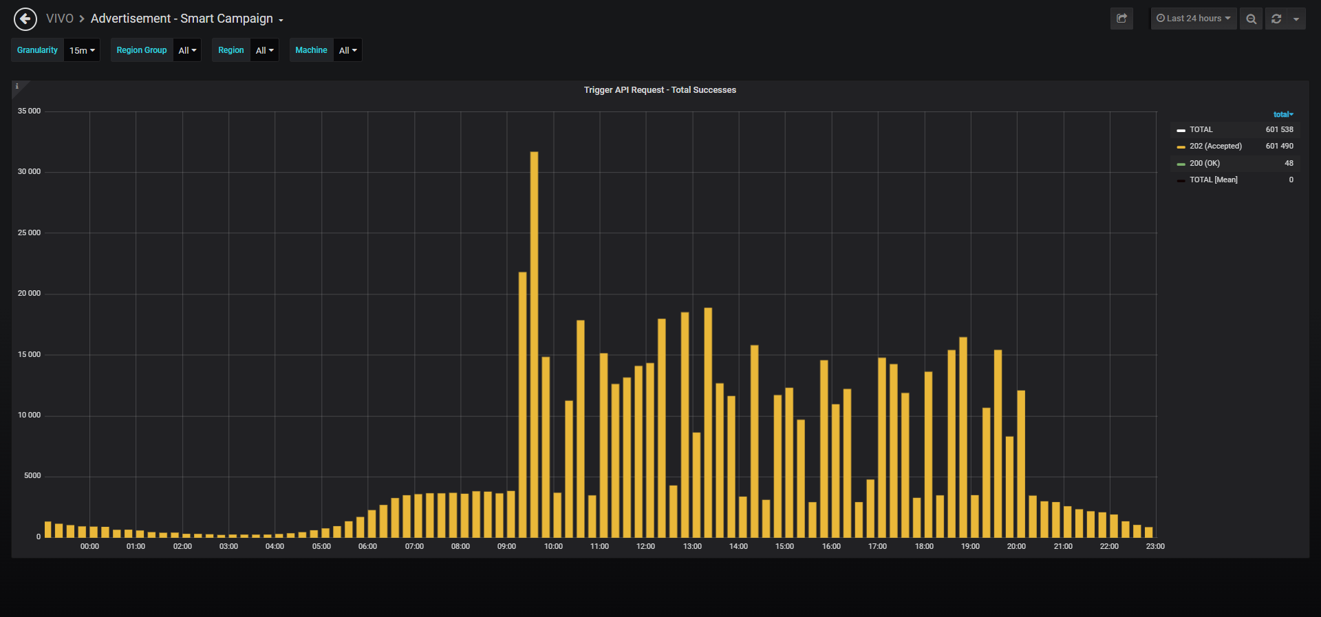Click the green 200 (OK) color swatch
The height and width of the screenshot is (617, 1321).
1181,164
